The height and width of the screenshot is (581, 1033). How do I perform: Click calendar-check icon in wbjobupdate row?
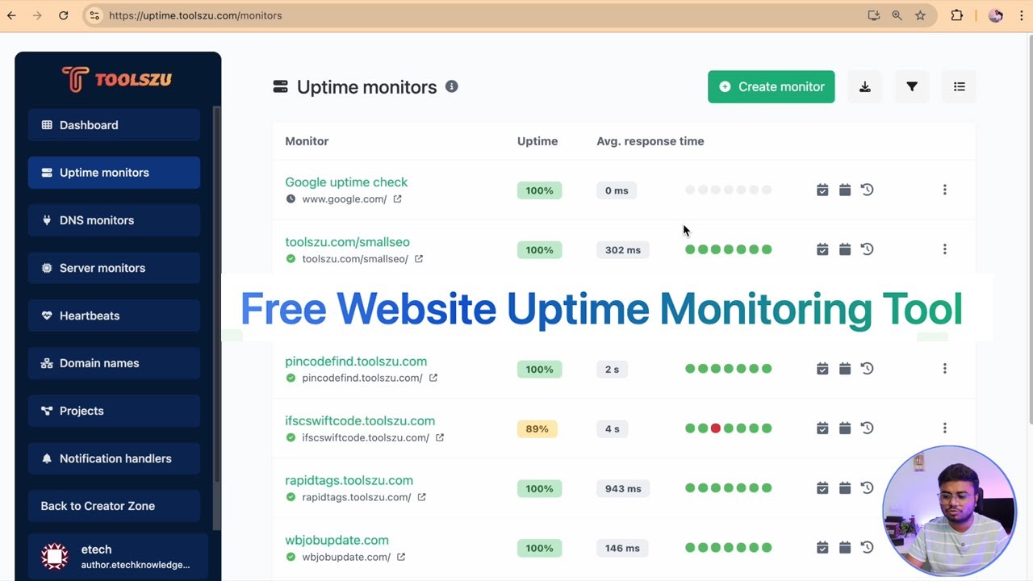point(822,548)
